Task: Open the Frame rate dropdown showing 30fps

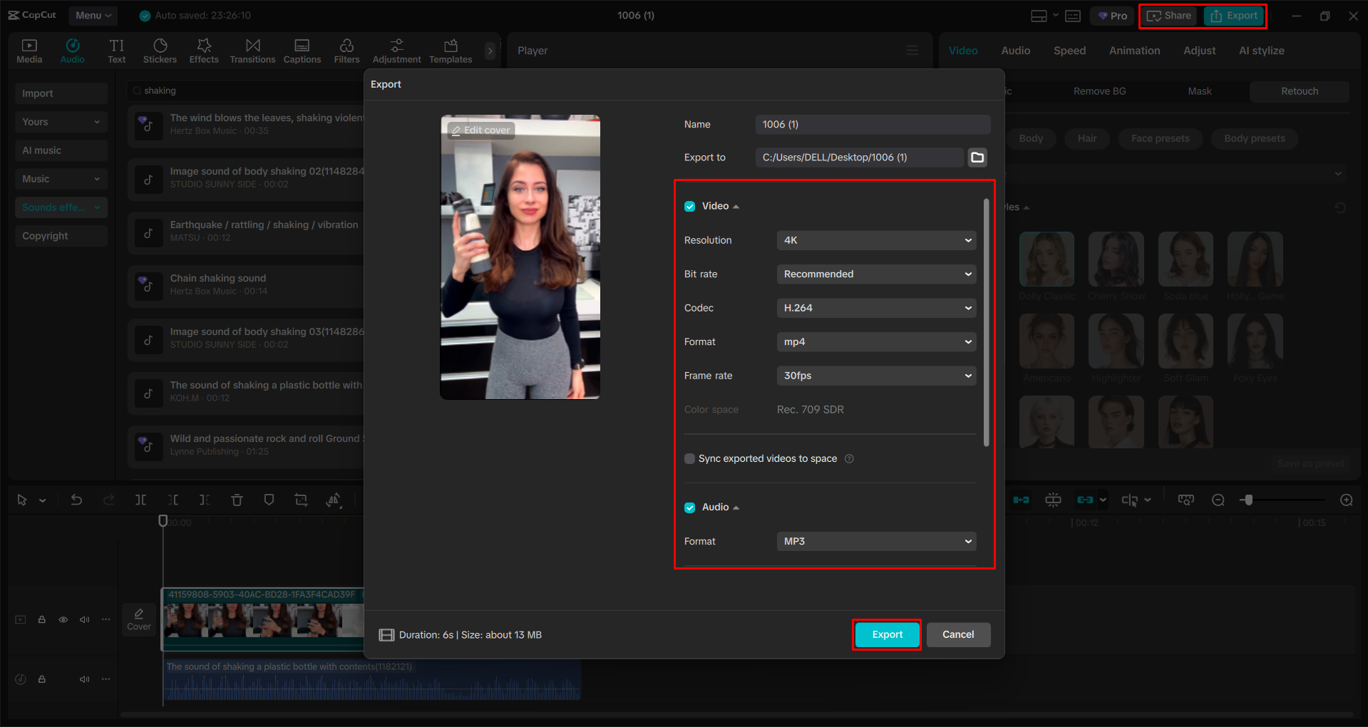Action: 875,376
